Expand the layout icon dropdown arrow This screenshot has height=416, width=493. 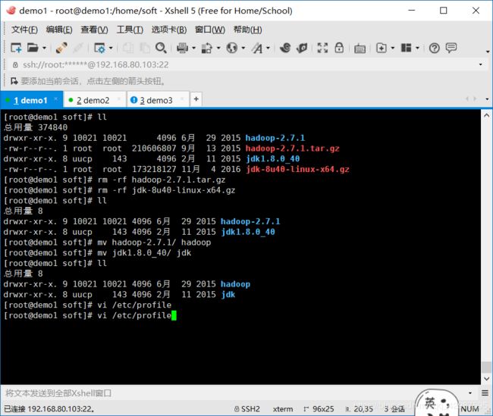(418, 48)
